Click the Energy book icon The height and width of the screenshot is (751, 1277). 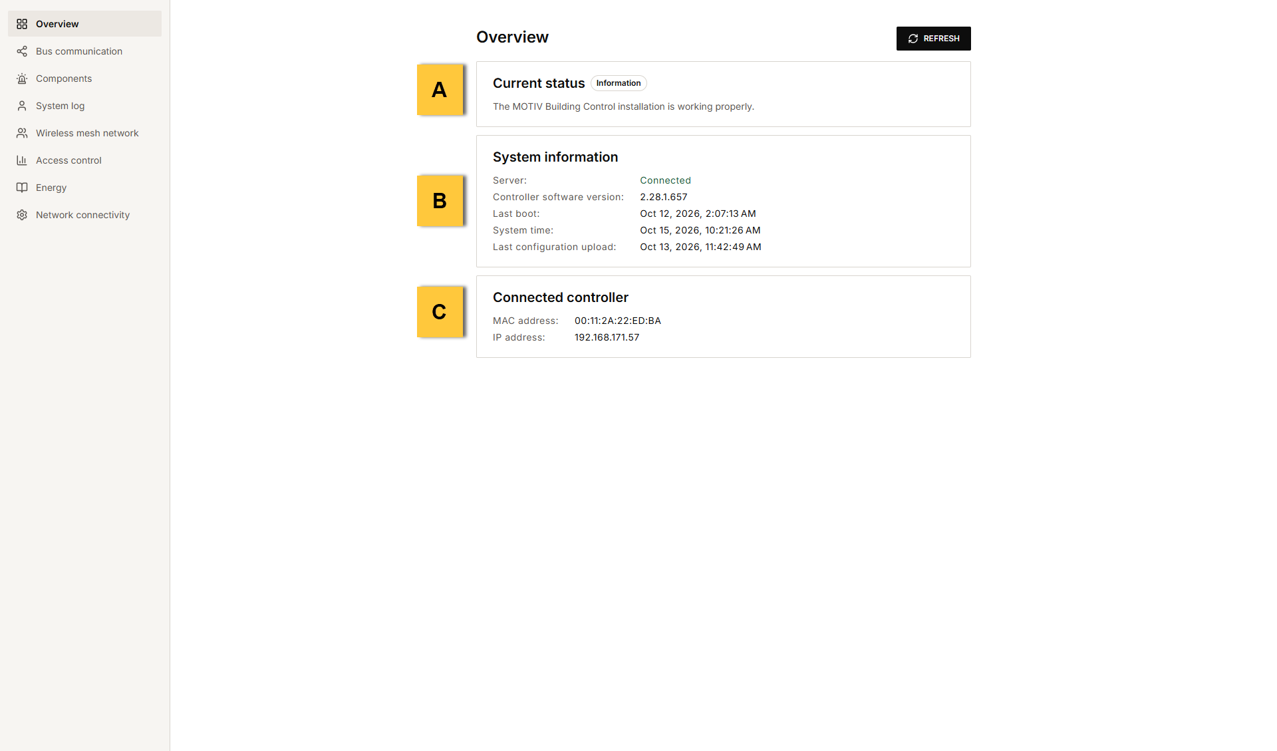coord(22,188)
